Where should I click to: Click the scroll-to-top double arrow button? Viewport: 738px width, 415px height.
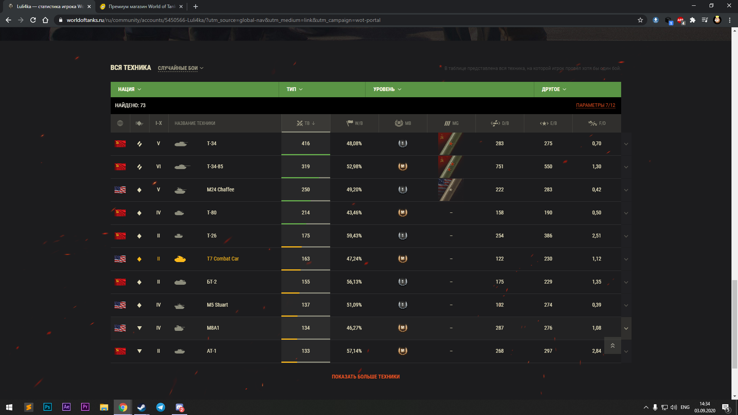click(613, 345)
